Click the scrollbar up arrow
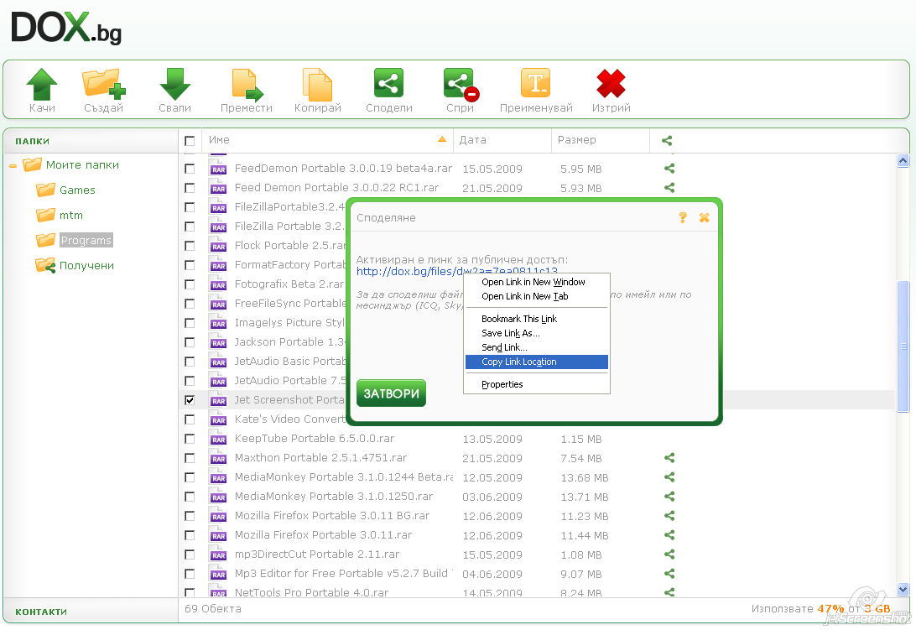This screenshot has height=630, width=916. [x=903, y=161]
